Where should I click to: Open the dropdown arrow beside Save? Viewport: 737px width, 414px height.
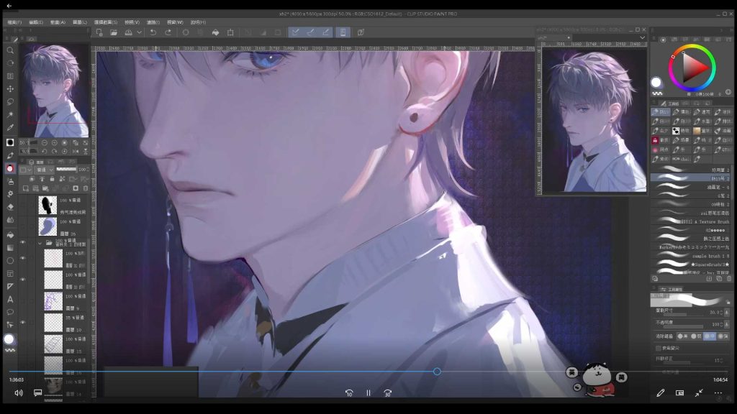139,32
